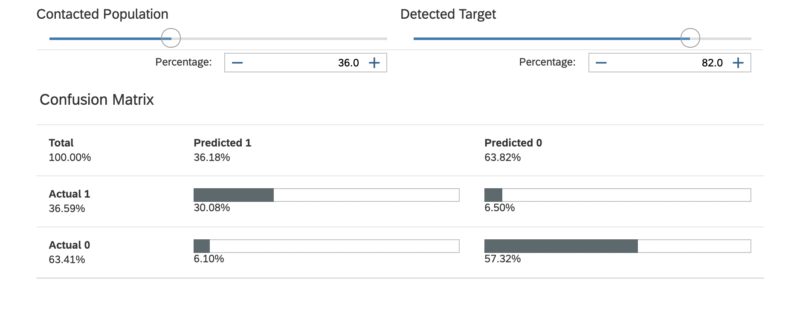Viewport: 788px width, 310px height.
Task: Select the Actual 1 row label
Action: click(x=70, y=194)
